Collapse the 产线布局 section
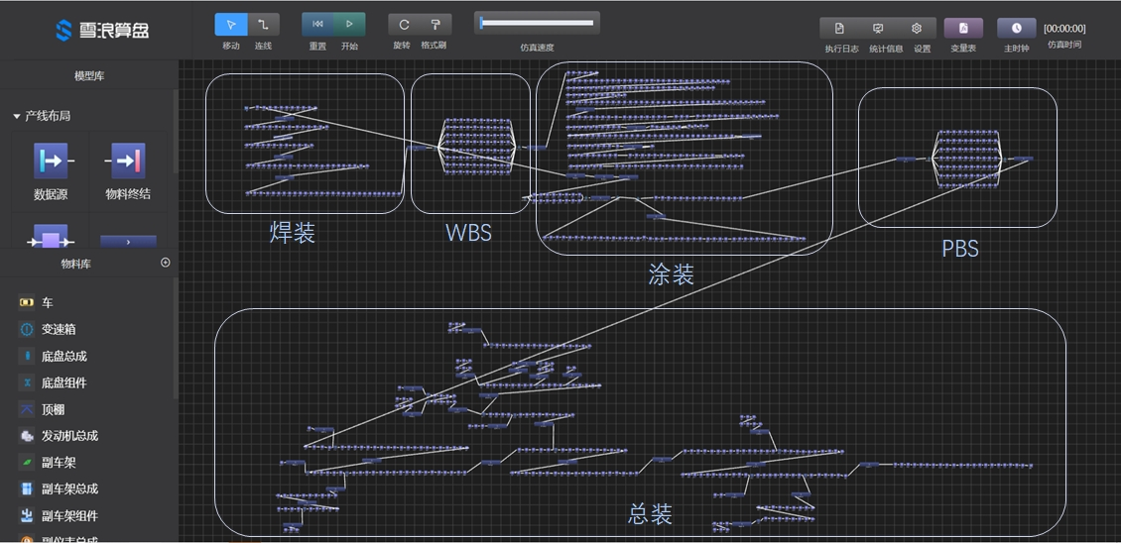This screenshot has width=1121, height=543. [x=17, y=116]
